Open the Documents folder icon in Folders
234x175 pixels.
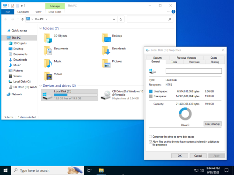coord(48,51)
